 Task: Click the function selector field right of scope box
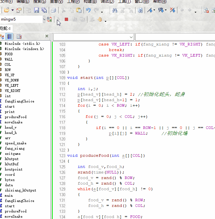(175, 37)
